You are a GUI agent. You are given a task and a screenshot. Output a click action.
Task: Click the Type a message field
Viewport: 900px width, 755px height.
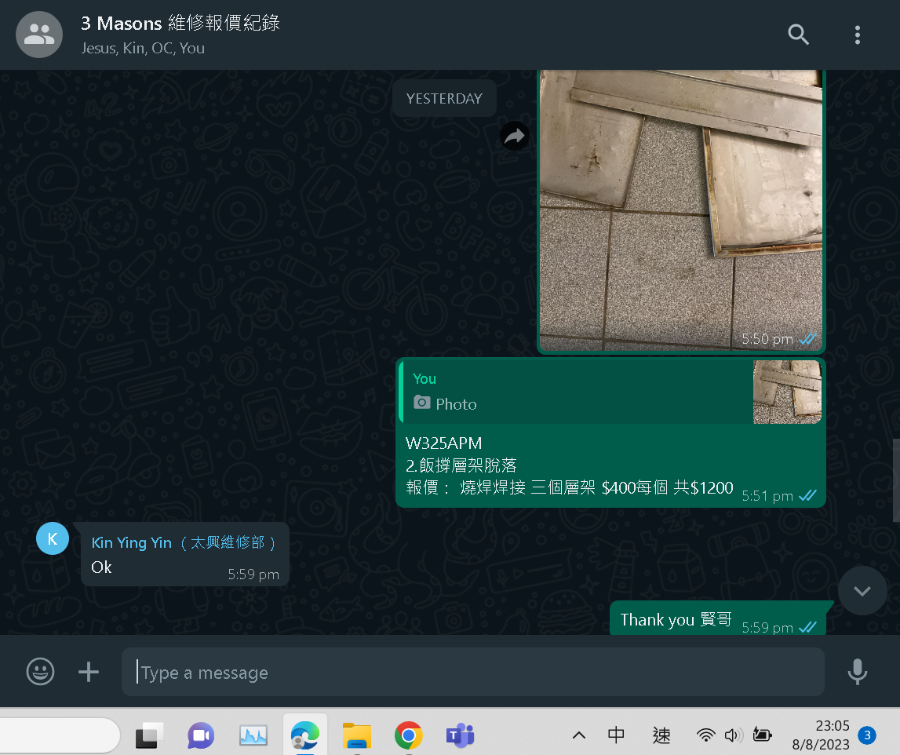473,673
